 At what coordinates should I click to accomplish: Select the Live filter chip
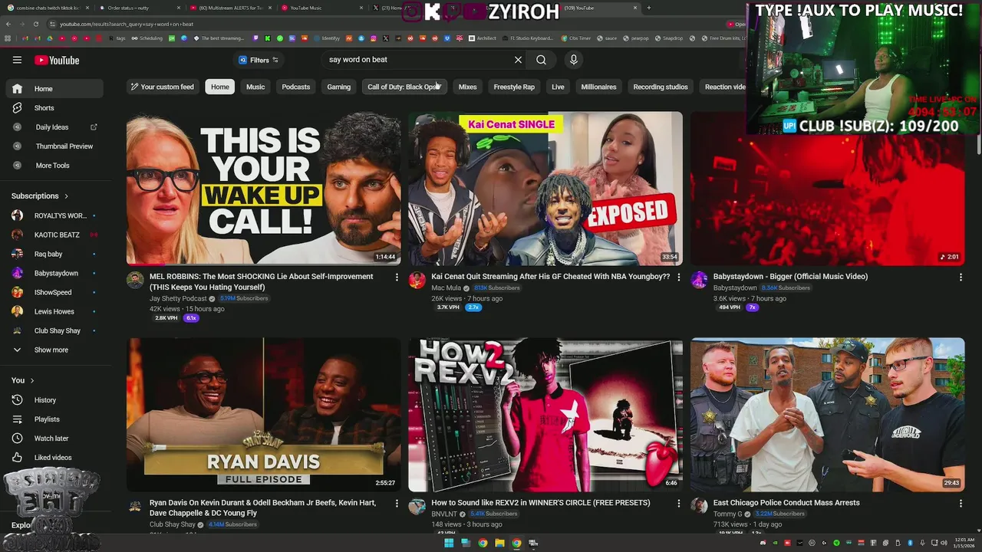pos(558,87)
